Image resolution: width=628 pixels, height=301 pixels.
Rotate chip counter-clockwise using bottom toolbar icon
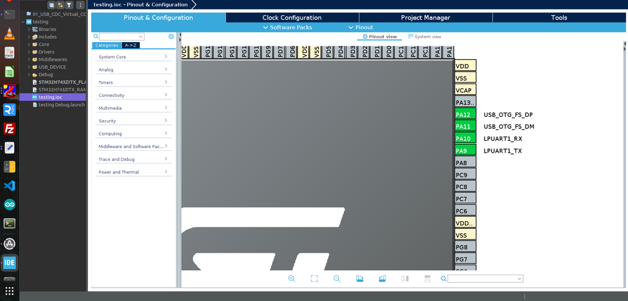click(382, 278)
